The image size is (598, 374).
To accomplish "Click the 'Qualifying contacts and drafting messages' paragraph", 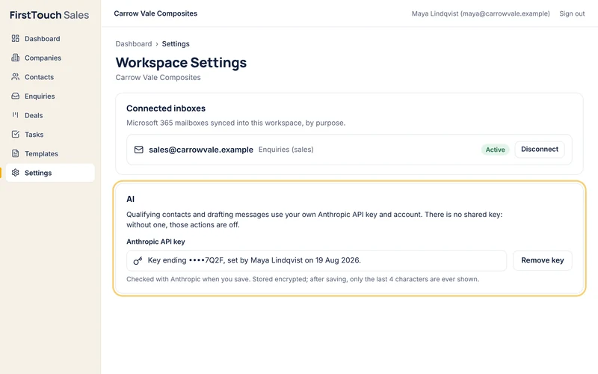I will coord(315,219).
